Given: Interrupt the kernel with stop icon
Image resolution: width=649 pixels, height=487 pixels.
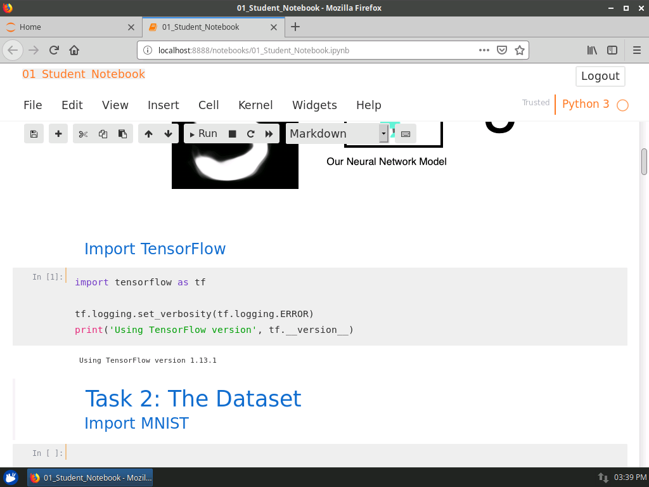Looking at the screenshot, I should [232, 134].
